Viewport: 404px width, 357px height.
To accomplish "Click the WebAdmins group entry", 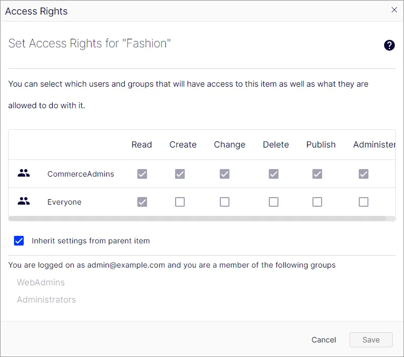I will pyautogui.click(x=41, y=282).
